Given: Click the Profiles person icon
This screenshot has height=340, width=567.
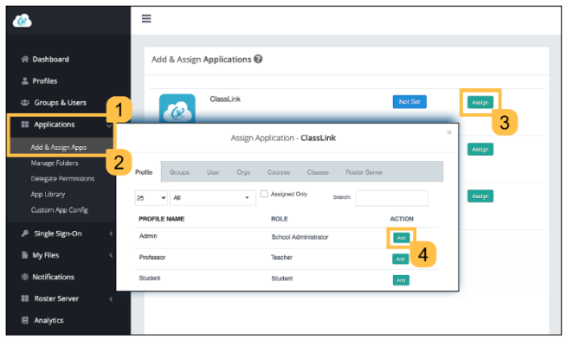Looking at the screenshot, I should coord(24,81).
